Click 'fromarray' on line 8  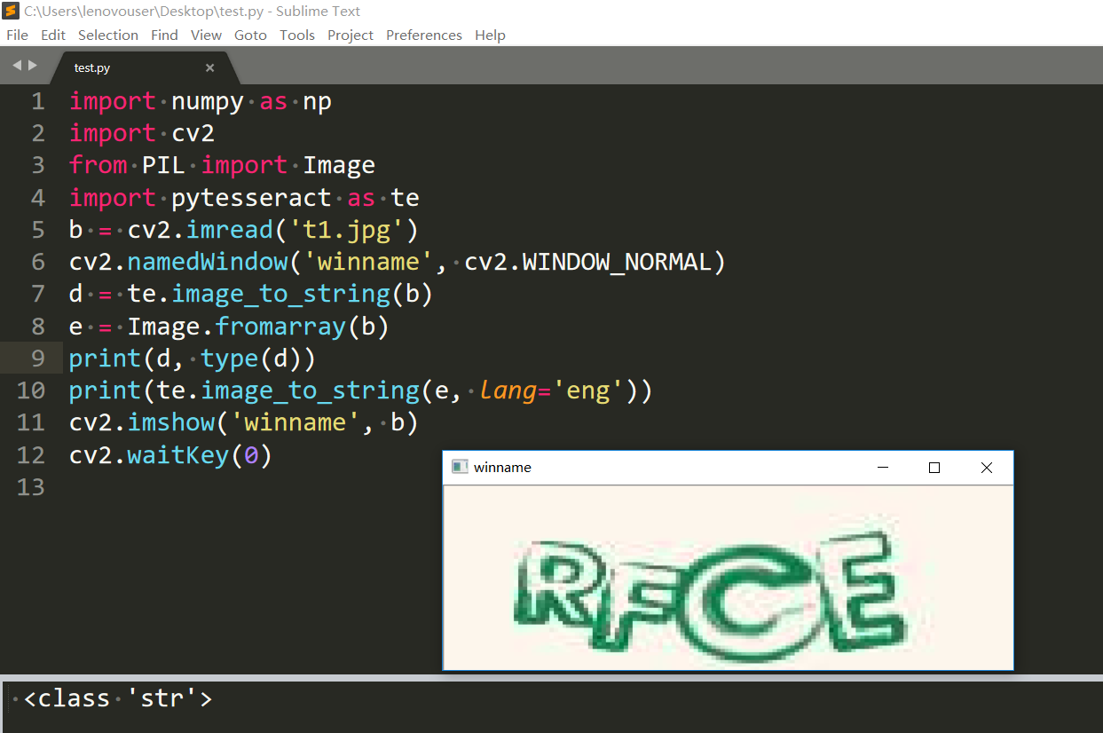pyautogui.click(x=280, y=327)
